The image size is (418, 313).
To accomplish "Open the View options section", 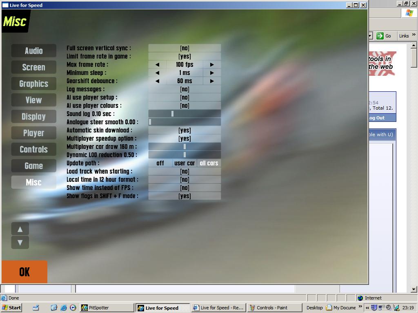I will [x=33, y=100].
